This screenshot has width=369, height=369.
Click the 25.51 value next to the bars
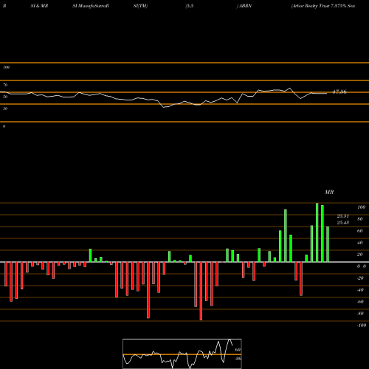click(343, 216)
